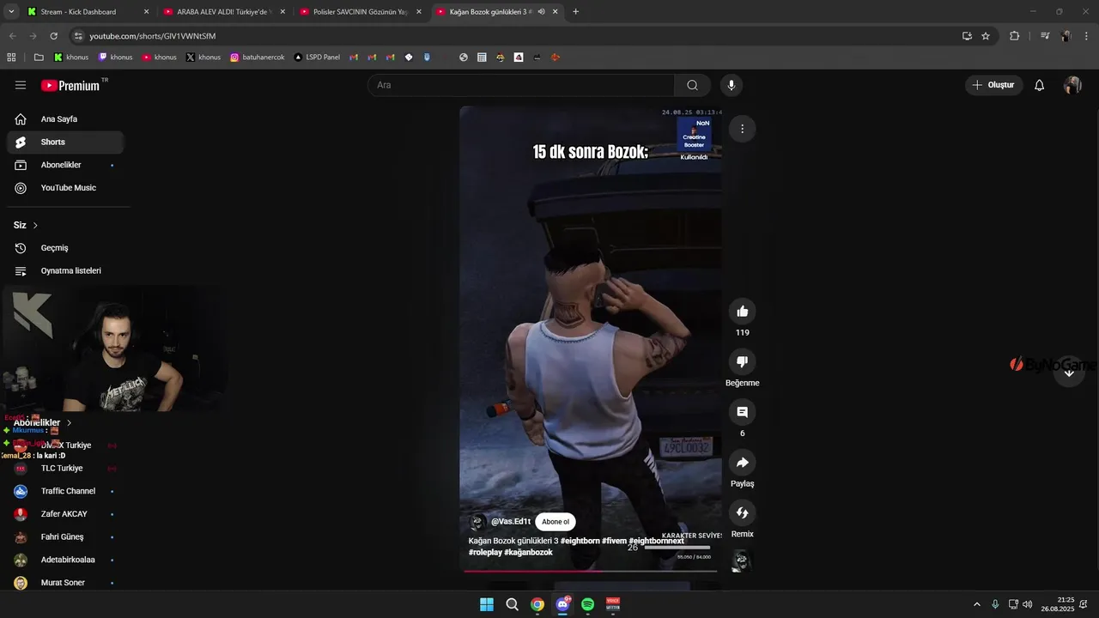This screenshot has width=1099, height=618.
Task: Open Chrome tab groups grid icon
Action: [11, 58]
